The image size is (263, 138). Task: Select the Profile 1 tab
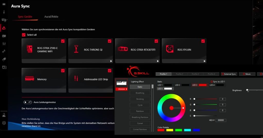(x=164, y=74)
